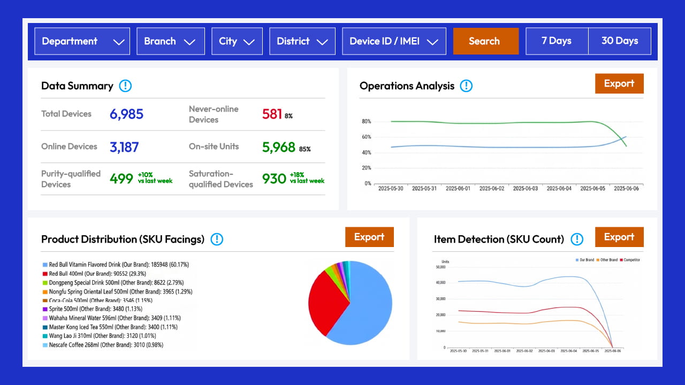Viewport: 685px width, 385px height.
Task: Click the Never-online Devices value 581
Action: [x=272, y=114]
